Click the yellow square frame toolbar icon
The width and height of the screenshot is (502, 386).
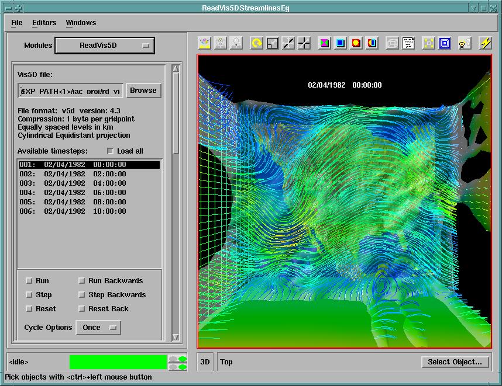(429, 43)
